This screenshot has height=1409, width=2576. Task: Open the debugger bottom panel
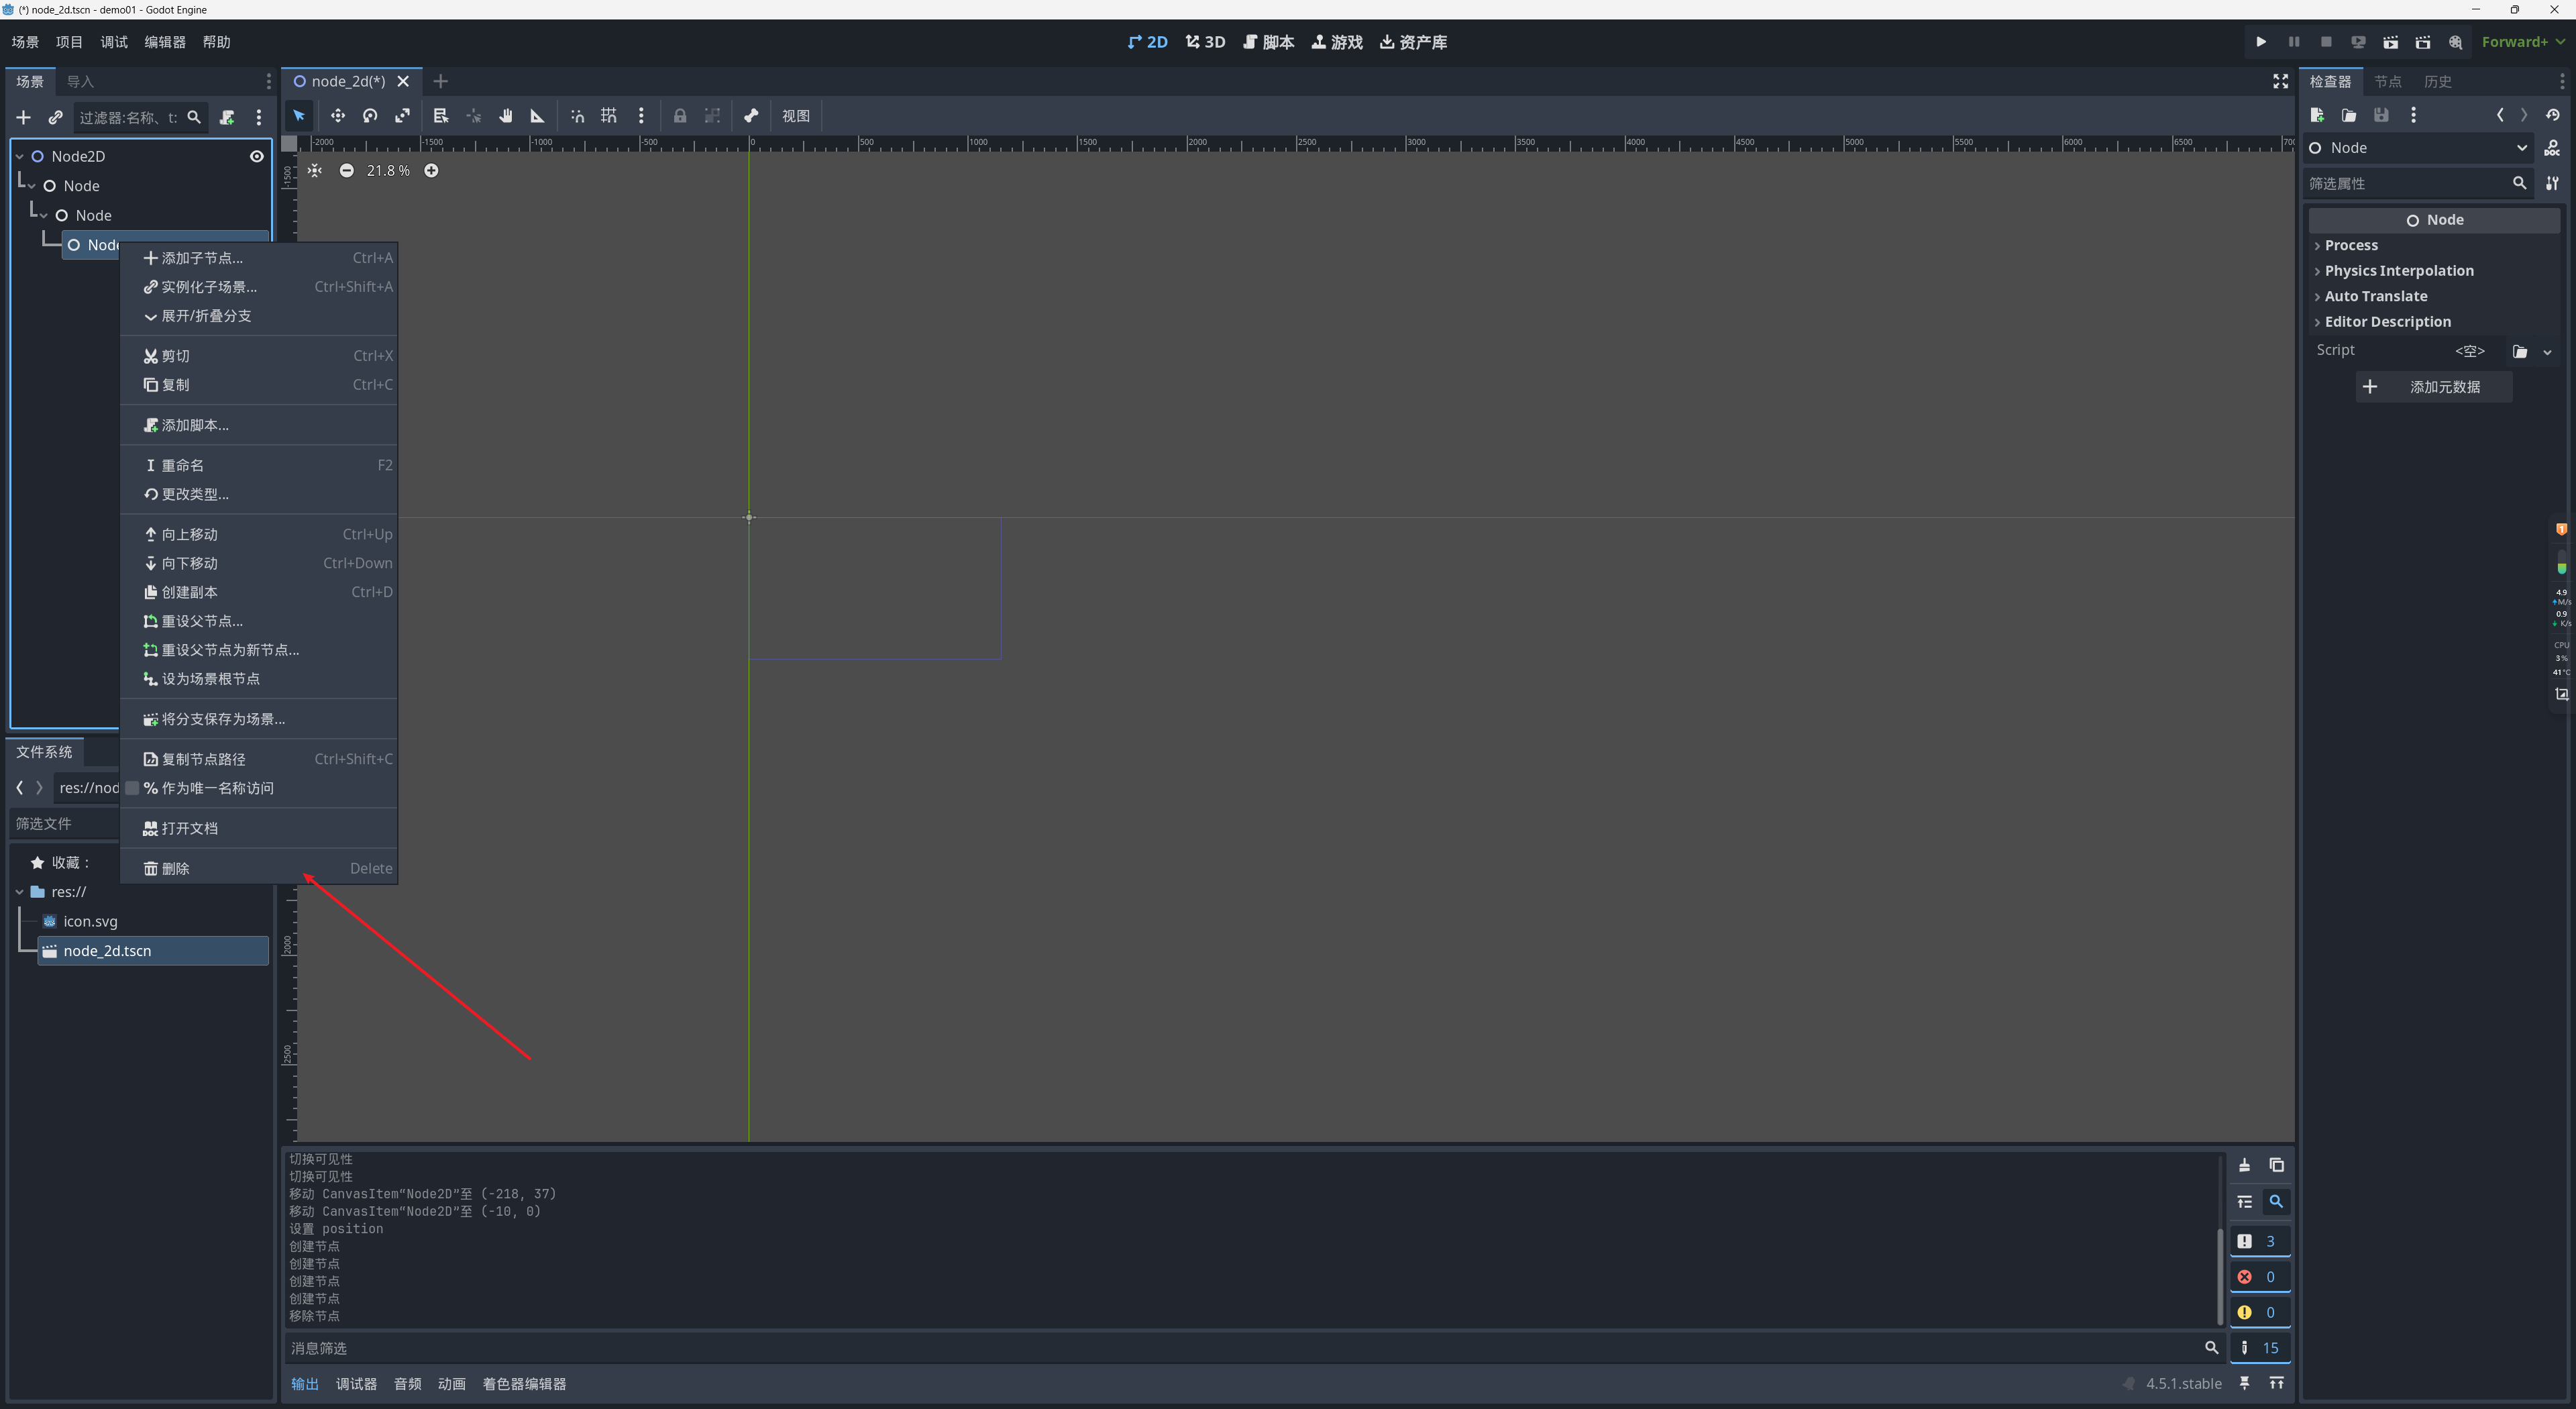pos(356,1384)
